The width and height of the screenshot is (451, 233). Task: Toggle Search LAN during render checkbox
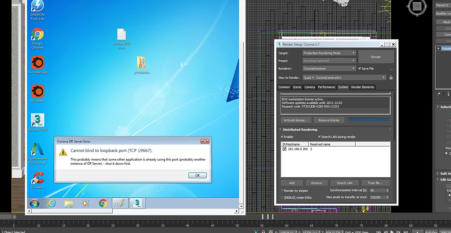[319, 137]
